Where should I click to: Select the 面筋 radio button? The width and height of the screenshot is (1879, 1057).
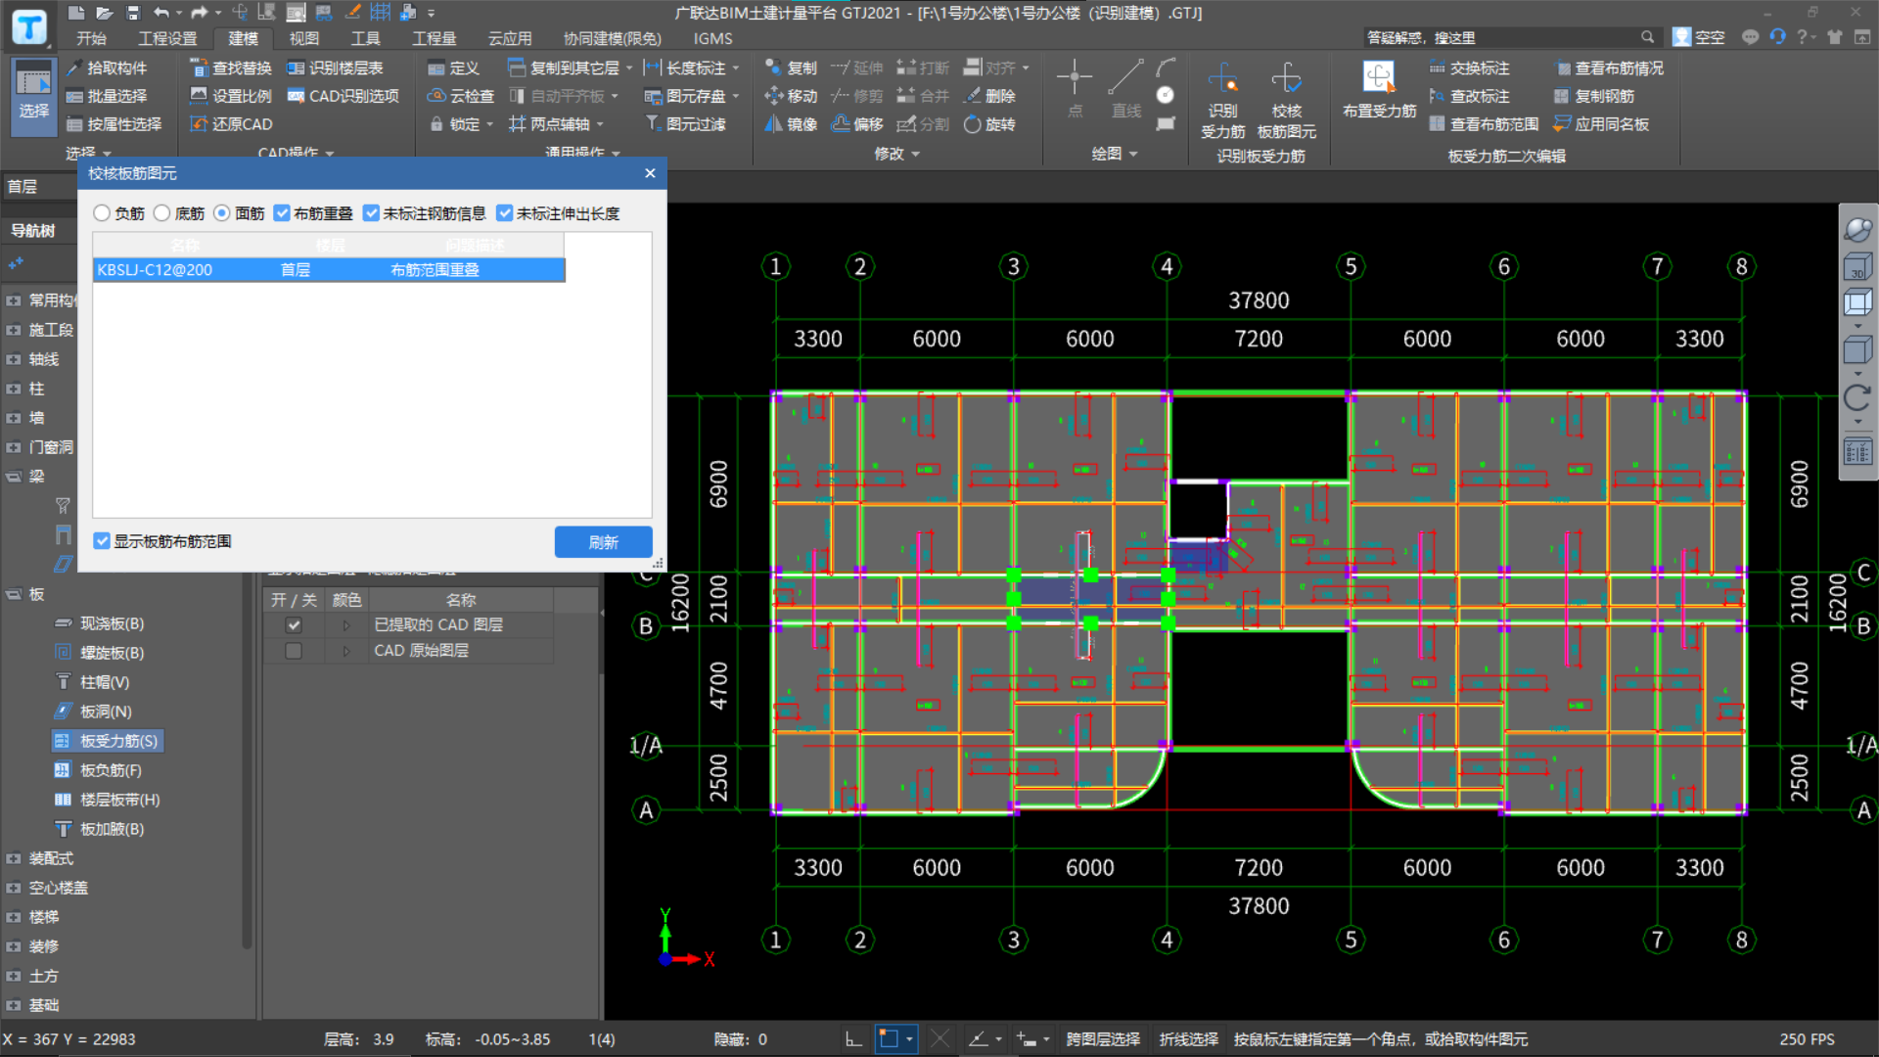point(222,213)
